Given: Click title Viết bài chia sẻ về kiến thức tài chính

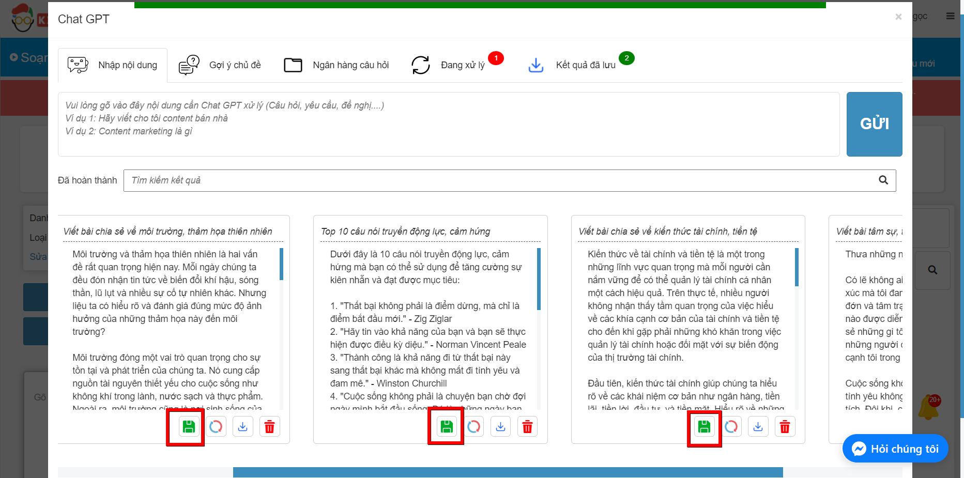Looking at the screenshot, I should (668, 232).
